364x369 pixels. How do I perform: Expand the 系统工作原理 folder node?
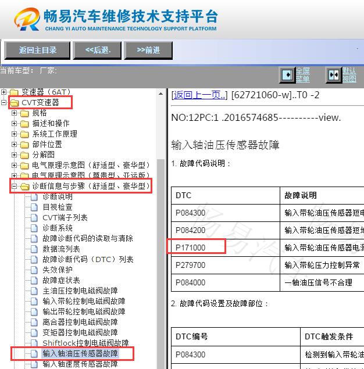[x=14, y=134]
